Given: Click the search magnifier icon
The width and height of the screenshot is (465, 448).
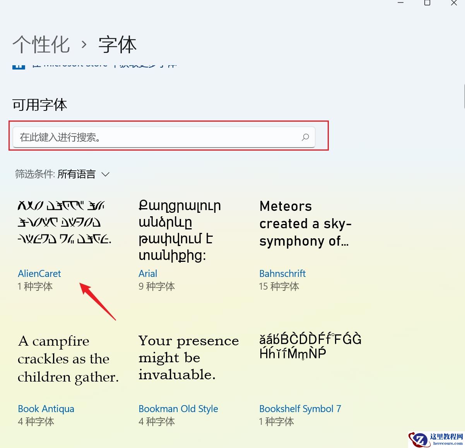Looking at the screenshot, I should 305,137.
